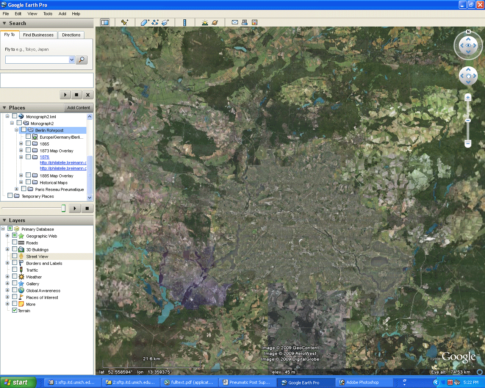Zoom out with the minus button
Image resolution: width=485 pixels, height=388 pixels.
click(x=468, y=144)
